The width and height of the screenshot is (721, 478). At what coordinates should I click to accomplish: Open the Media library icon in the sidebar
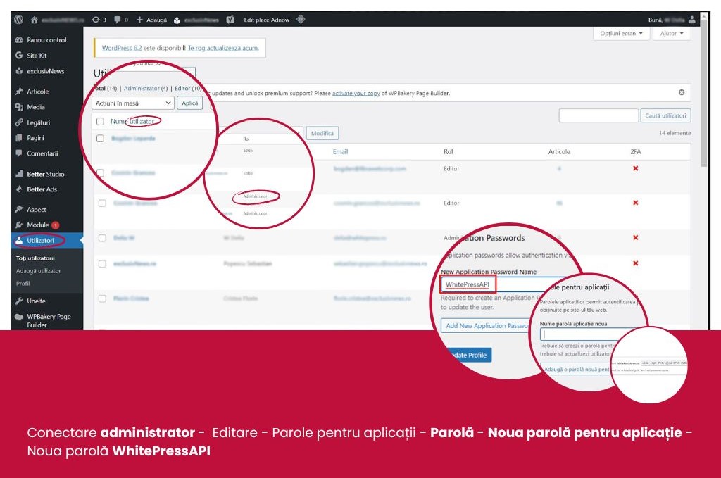(x=19, y=106)
